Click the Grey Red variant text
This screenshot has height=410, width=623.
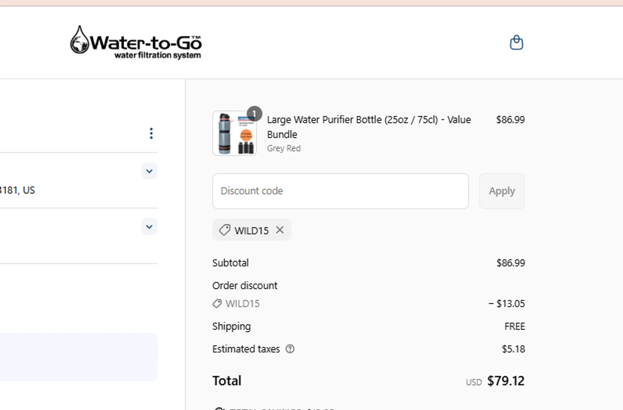(x=284, y=148)
